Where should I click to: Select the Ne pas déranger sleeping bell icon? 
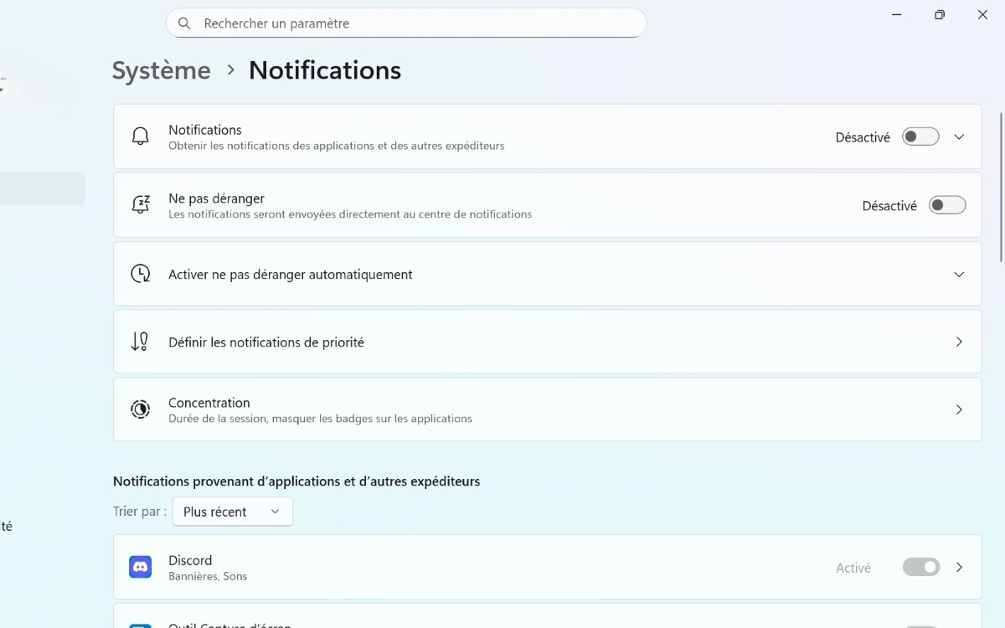[x=140, y=203]
